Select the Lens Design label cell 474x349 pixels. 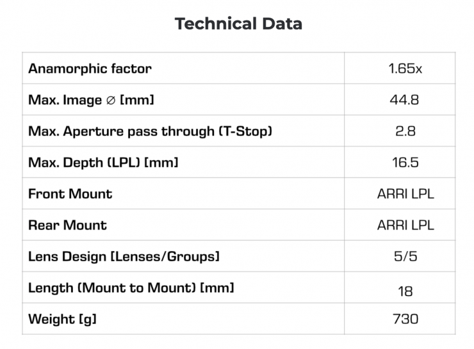click(124, 256)
